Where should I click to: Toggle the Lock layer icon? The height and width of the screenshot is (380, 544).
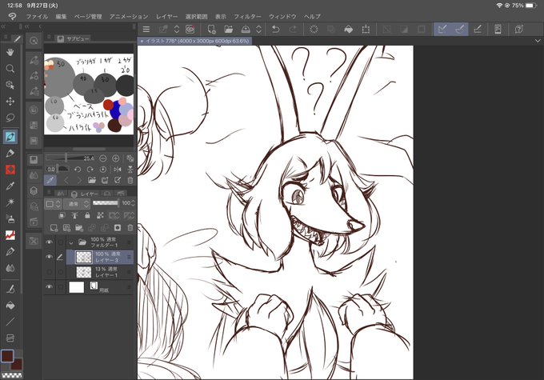point(87,215)
